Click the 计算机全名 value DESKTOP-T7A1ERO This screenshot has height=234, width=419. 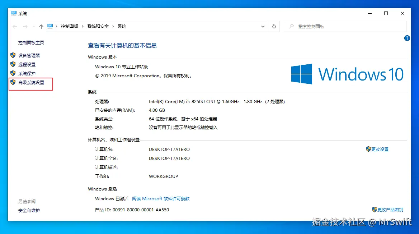click(x=169, y=158)
